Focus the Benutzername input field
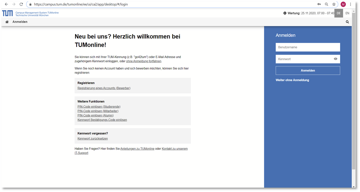Viewport: 360px width, 192px height. pos(308,47)
